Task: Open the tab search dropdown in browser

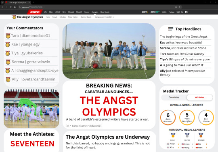Action: point(2,2)
